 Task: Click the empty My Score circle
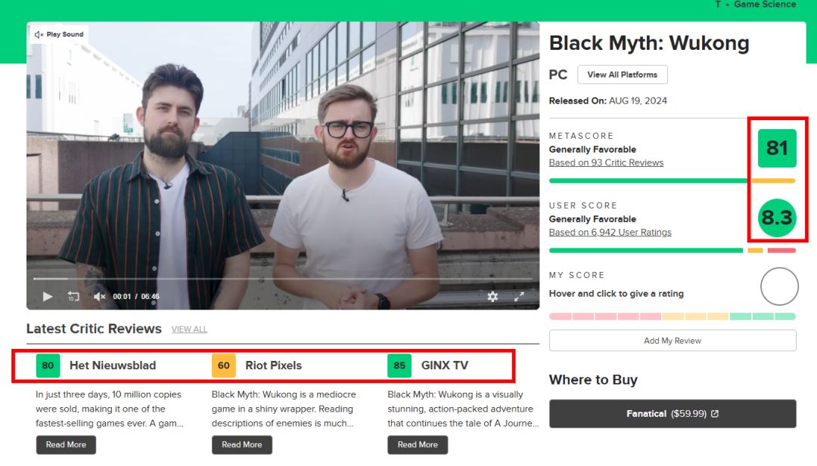779,286
